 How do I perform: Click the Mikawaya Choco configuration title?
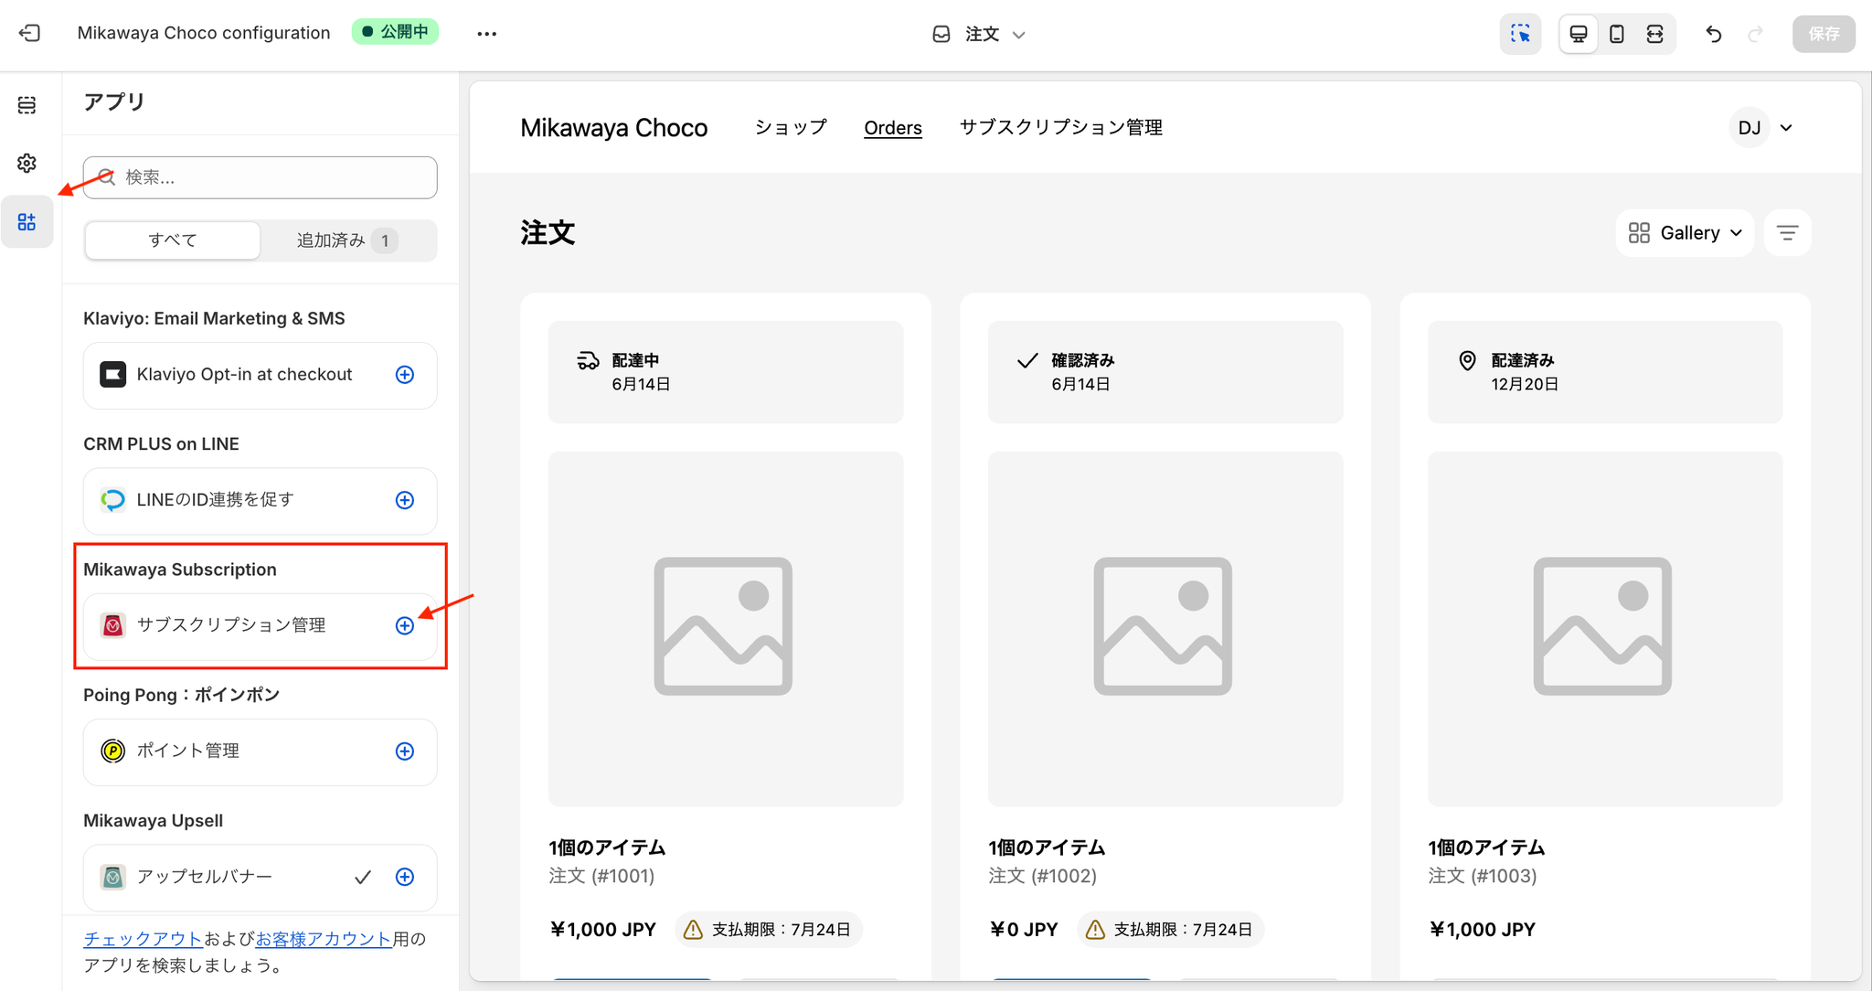[204, 33]
